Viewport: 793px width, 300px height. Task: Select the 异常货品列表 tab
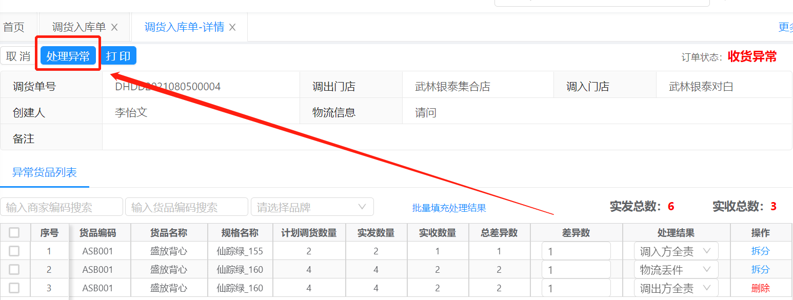[45, 172]
